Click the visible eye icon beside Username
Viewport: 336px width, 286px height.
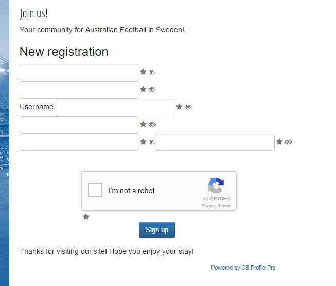pos(188,107)
